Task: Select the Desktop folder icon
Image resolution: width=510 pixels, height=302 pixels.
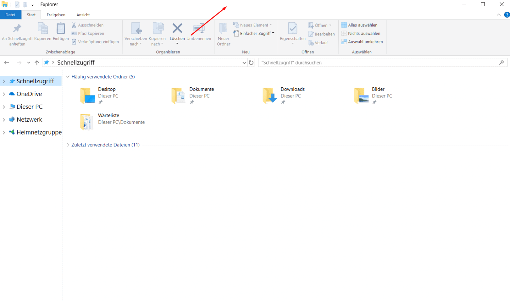Action: click(87, 95)
